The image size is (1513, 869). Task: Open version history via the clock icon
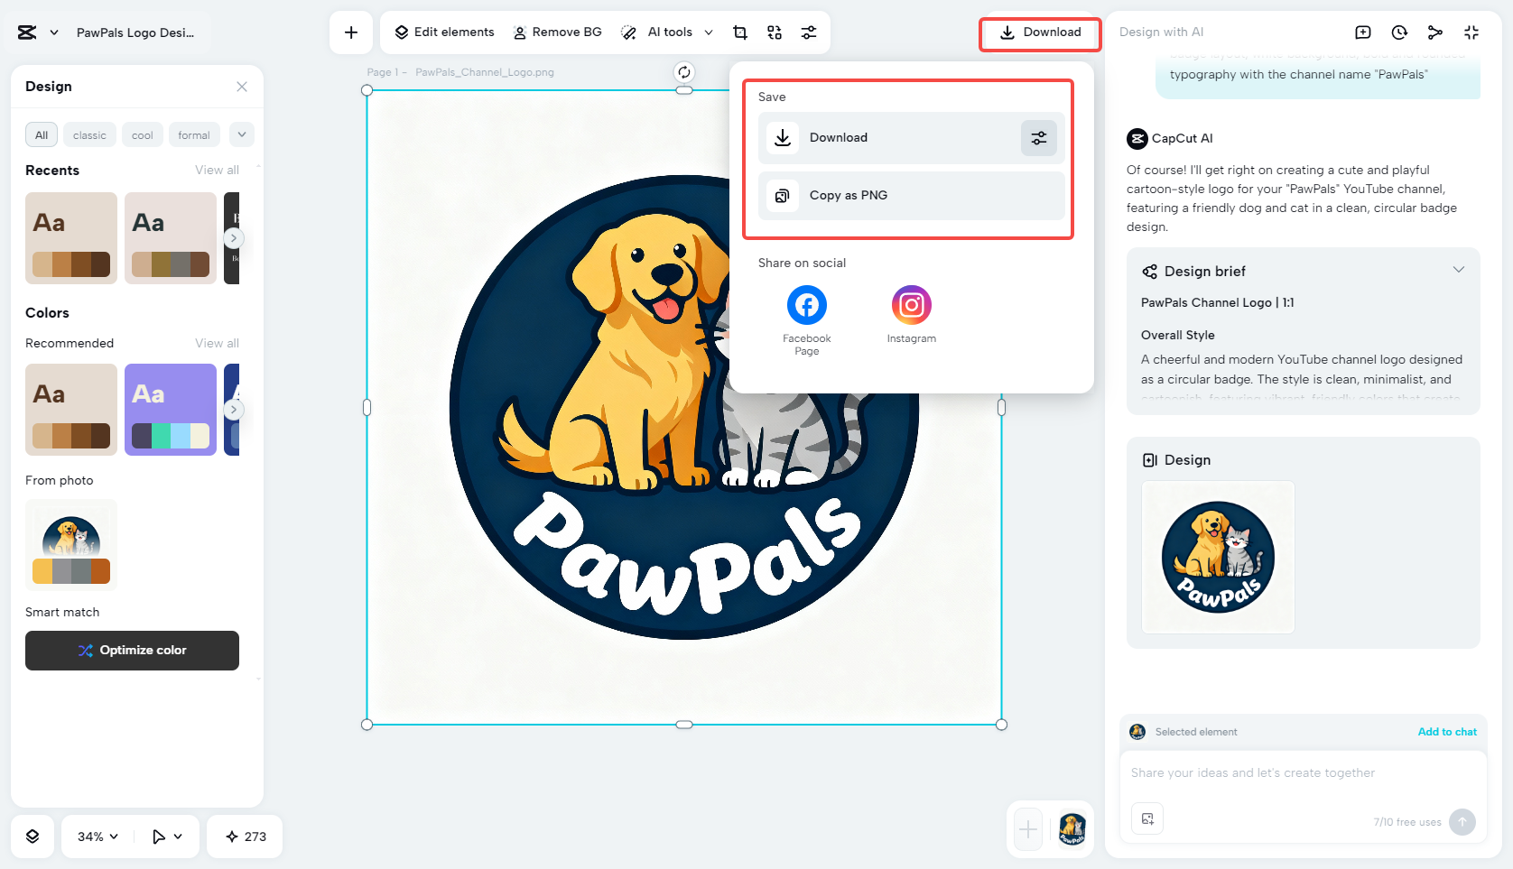point(1398,32)
